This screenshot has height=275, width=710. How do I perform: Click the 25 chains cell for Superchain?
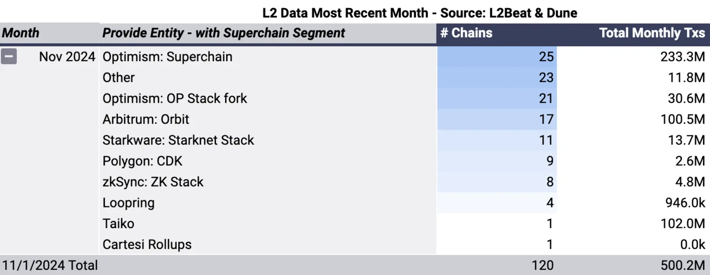(x=497, y=57)
